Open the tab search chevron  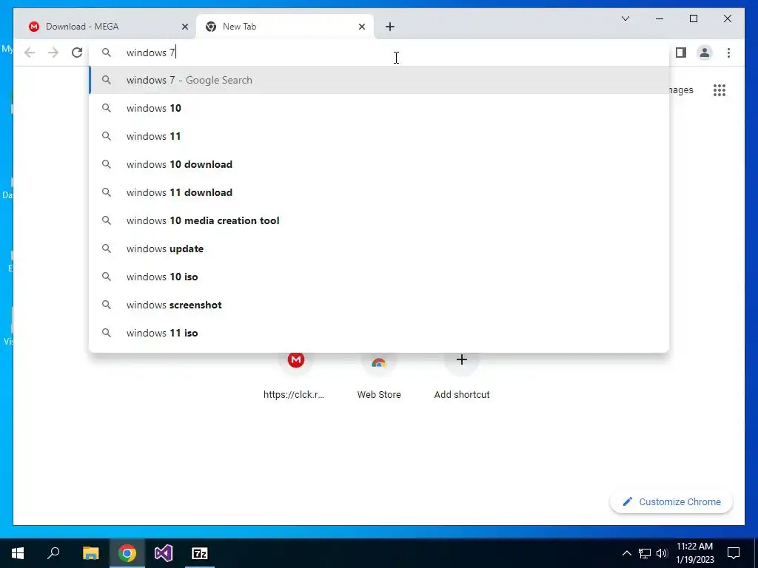625,18
